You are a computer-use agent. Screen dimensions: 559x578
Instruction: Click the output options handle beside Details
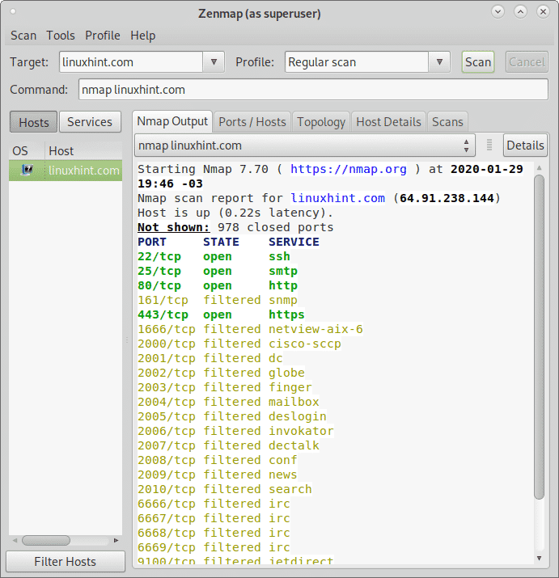pos(489,146)
